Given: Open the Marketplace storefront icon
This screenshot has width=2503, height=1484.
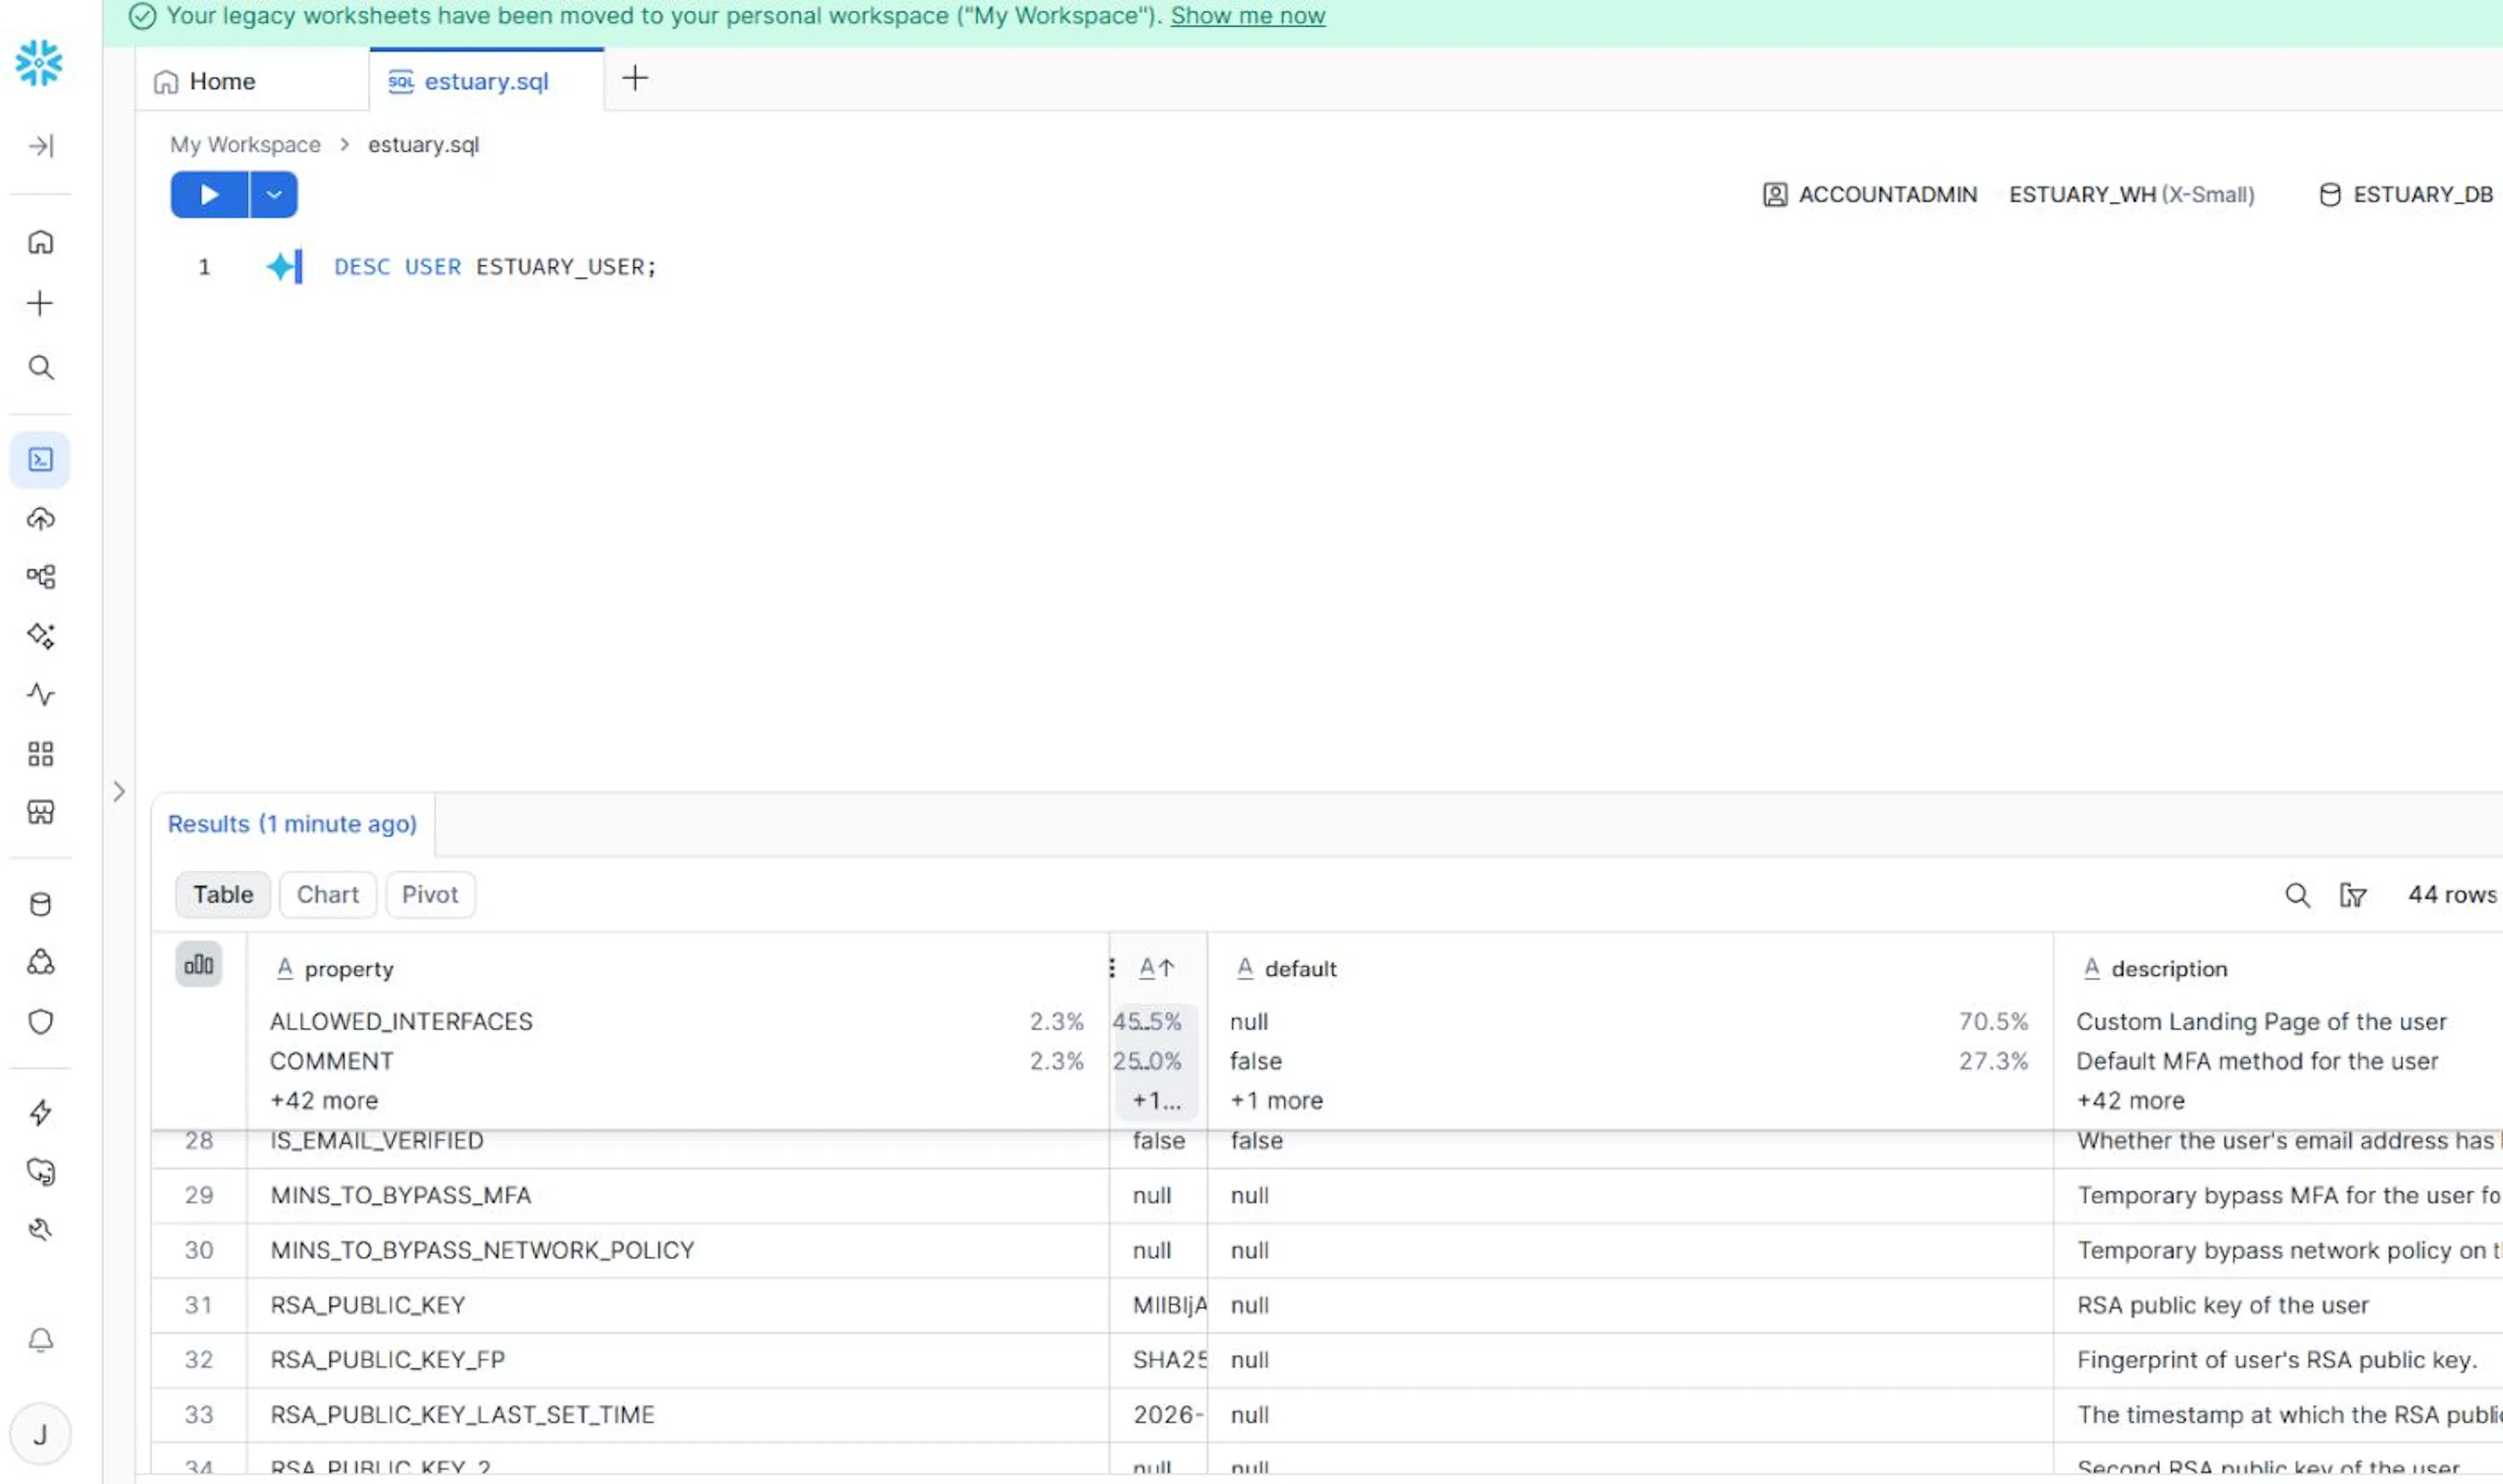Looking at the screenshot, I should [40, 811].
